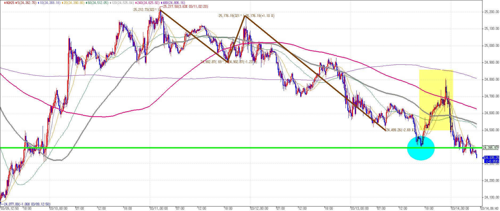Click the 25,100.00 price axis label

pyautogui.click(x=492, y=29)
